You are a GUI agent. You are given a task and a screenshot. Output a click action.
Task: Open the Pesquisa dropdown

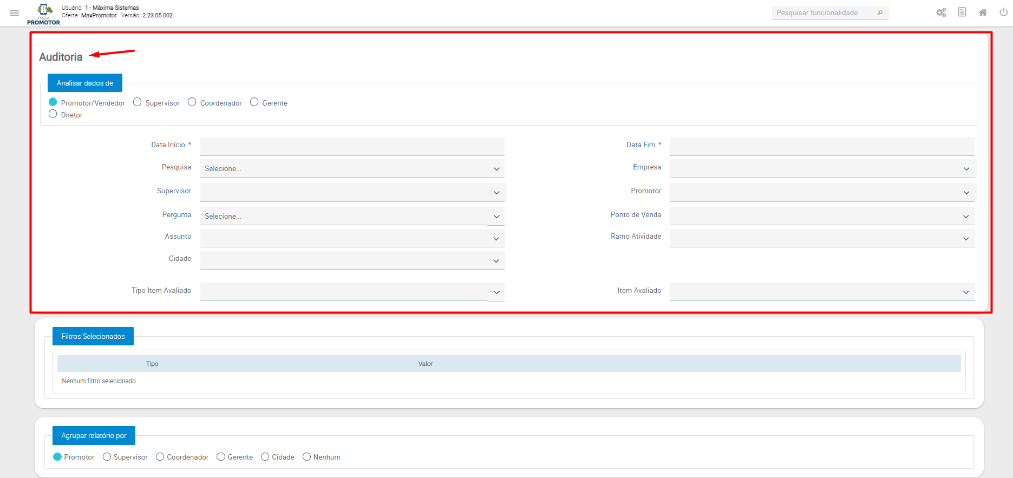(x=352, y=168)
